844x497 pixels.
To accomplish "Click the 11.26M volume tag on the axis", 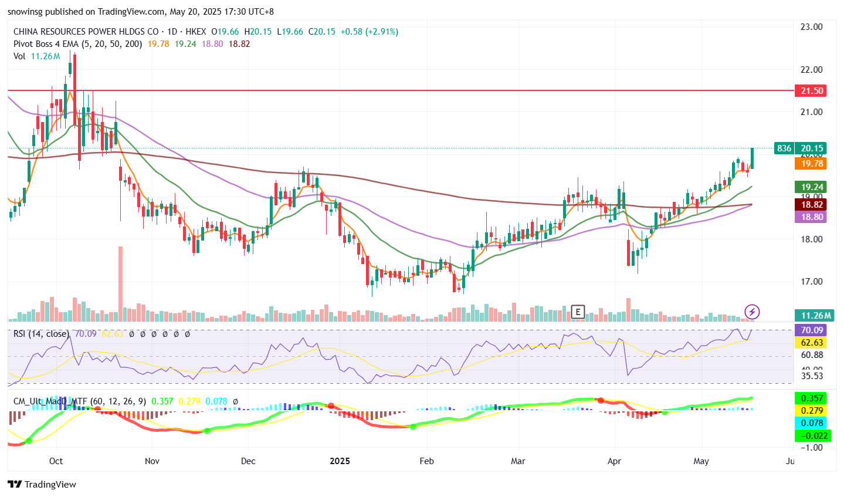I will [814, 316].
